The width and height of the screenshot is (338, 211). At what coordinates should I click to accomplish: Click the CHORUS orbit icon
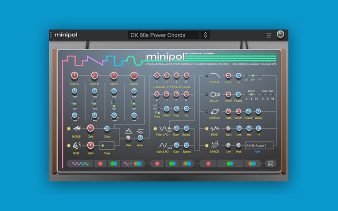click(x=215, y=111)
